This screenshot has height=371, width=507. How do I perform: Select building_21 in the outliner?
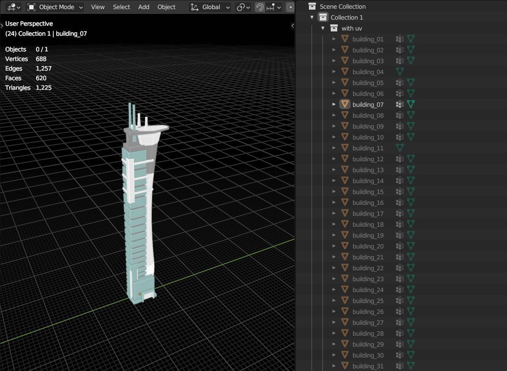(x=368, y=257)
